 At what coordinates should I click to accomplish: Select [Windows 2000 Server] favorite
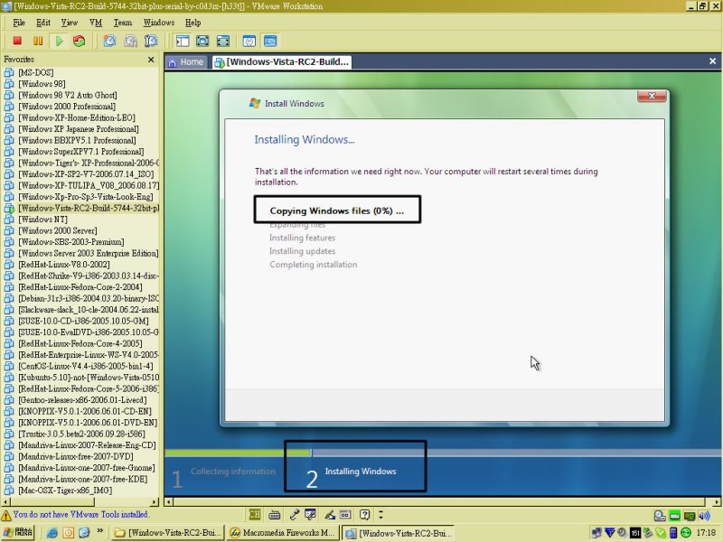pos(57,230)
